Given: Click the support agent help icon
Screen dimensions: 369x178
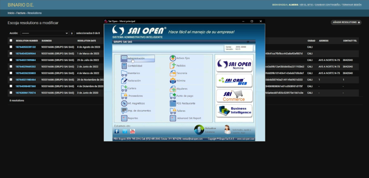Looking at the screenshot, I should 227,129.
